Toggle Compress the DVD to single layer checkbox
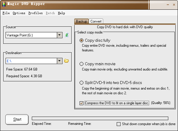This screenshot has width=178, height=131. (x=81, y=103)
